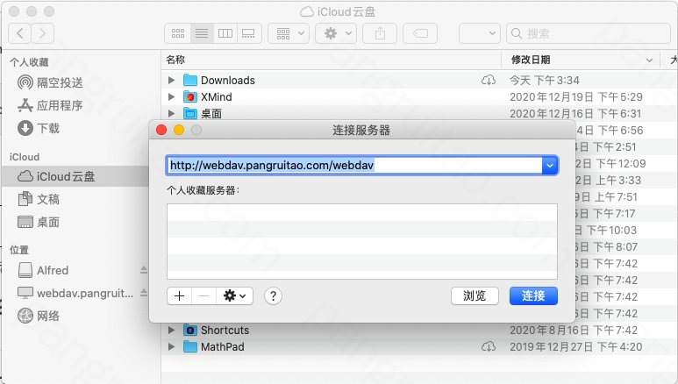Go forward in Finder history
The height and width of the screenshot is (384, 678).
tap(42, 33)
